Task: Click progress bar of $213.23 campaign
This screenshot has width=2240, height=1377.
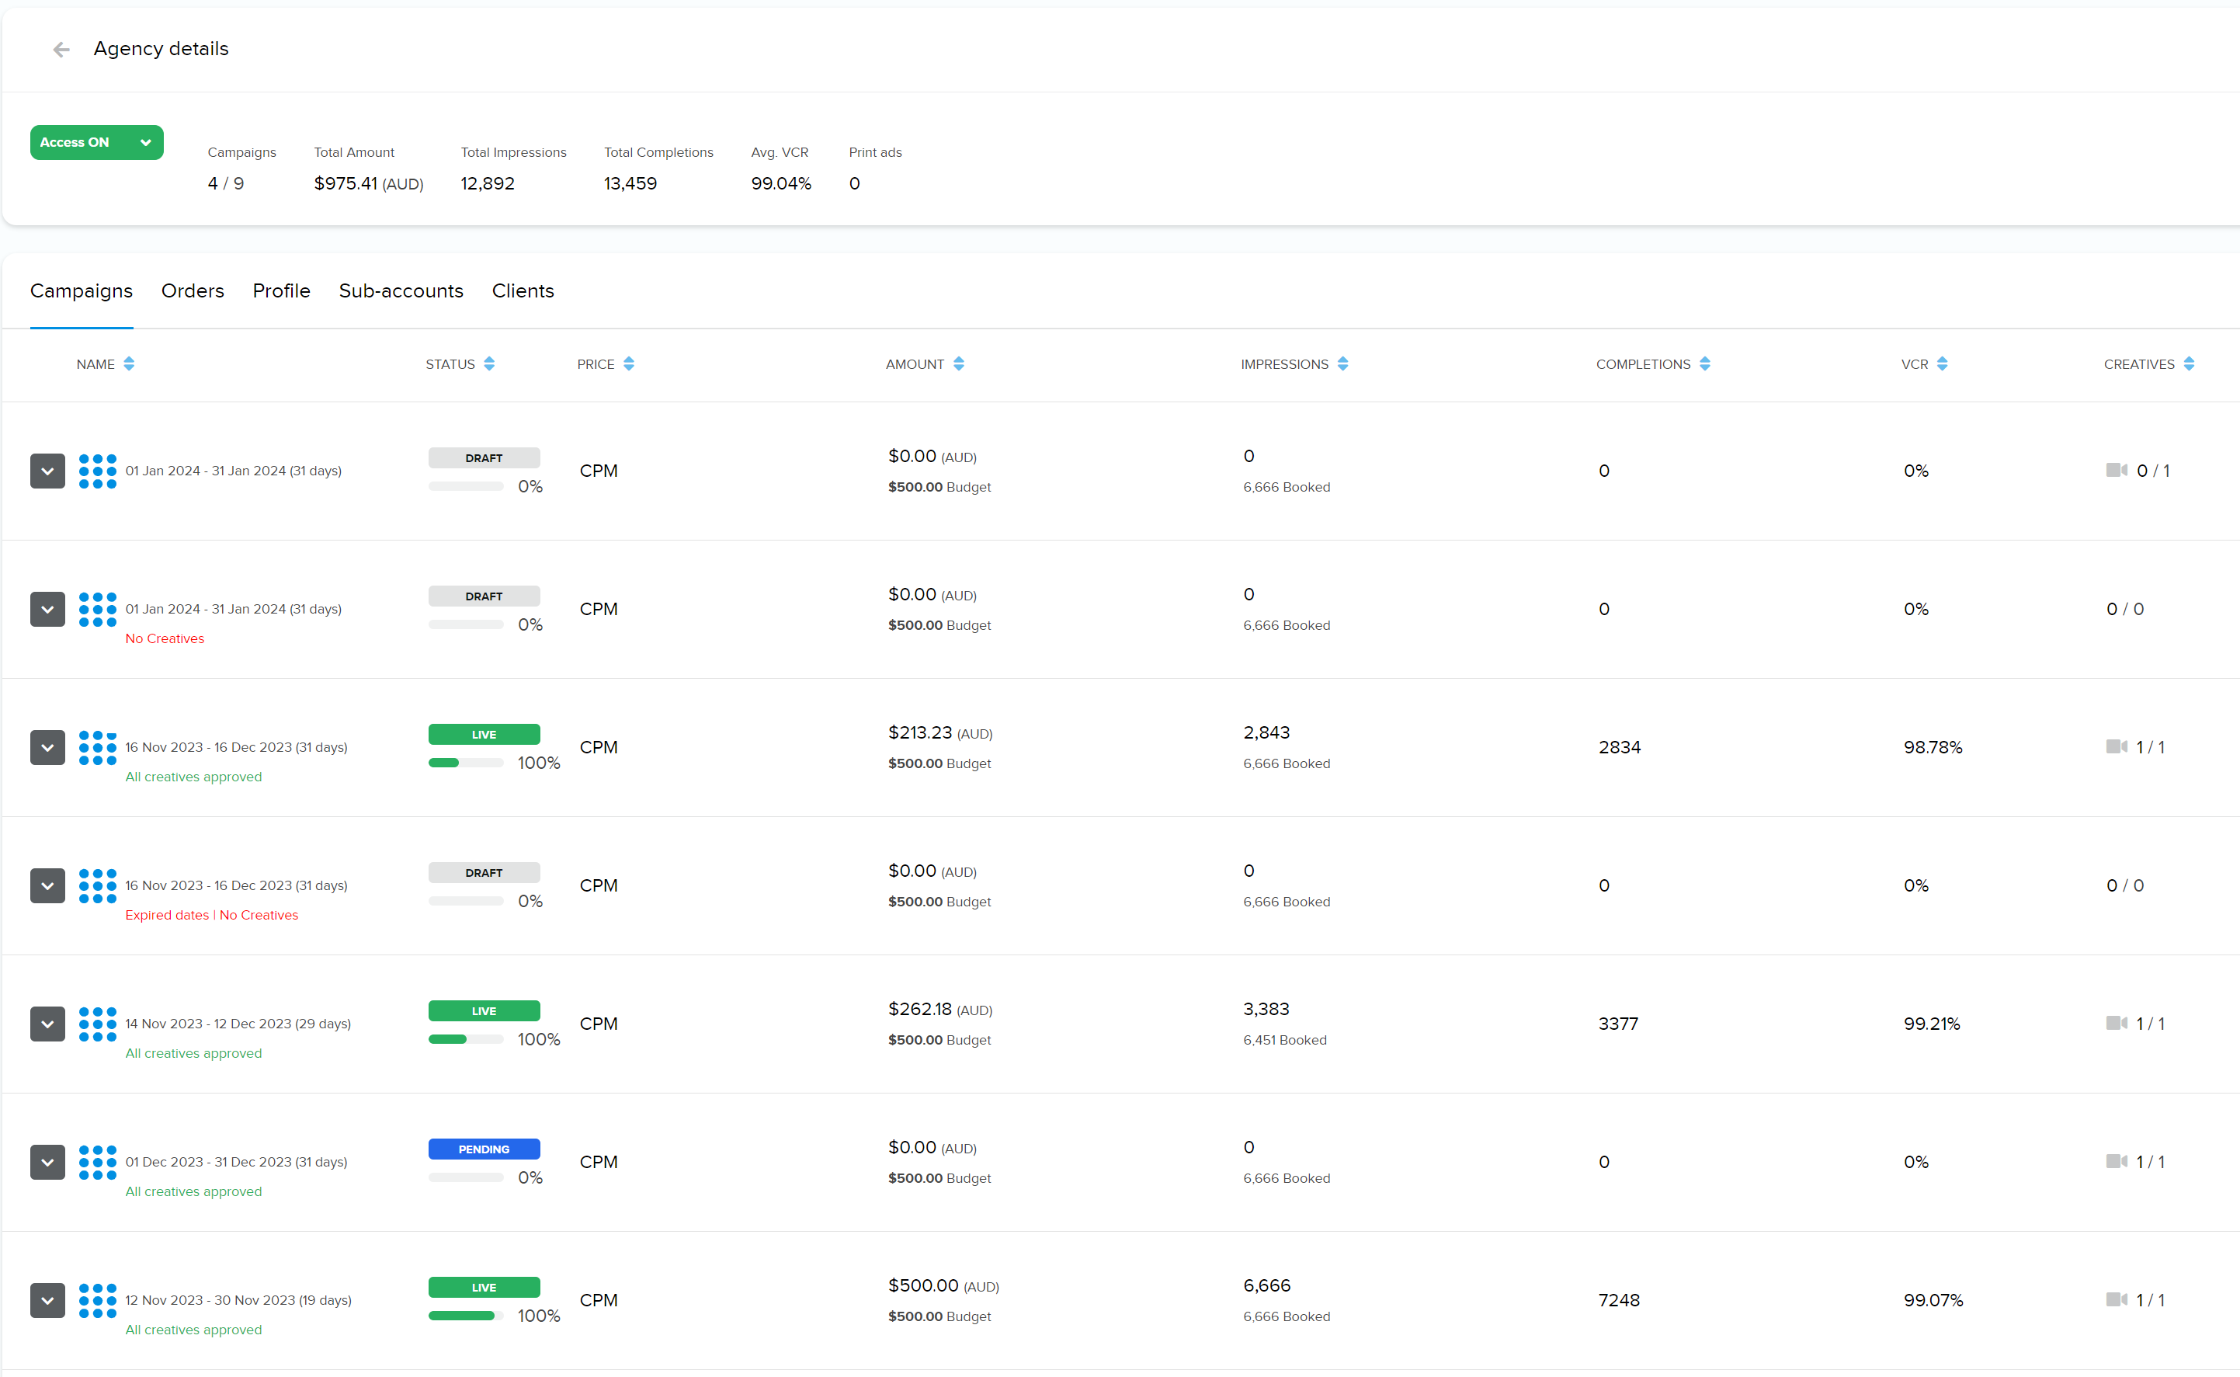Action: [x=466, y=763]
